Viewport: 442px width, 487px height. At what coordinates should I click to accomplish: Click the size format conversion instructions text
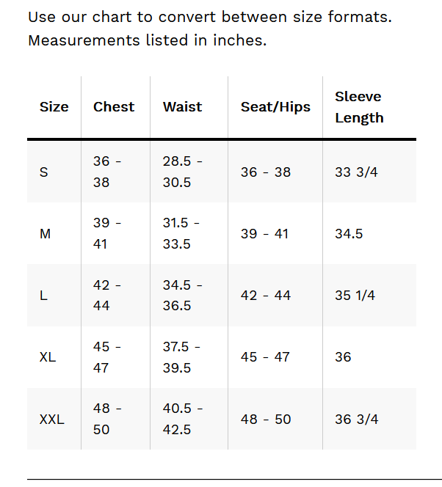coord(210,29)
